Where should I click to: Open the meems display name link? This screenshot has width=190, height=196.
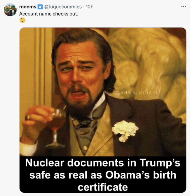coord(28,7)
